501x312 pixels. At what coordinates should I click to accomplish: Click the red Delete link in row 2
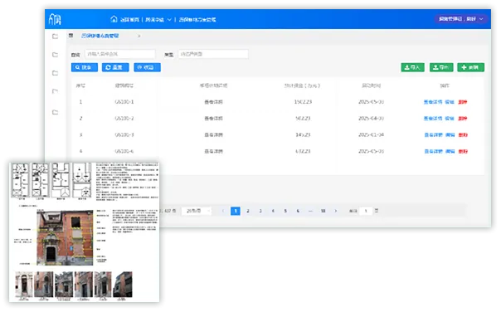point(463,119)
